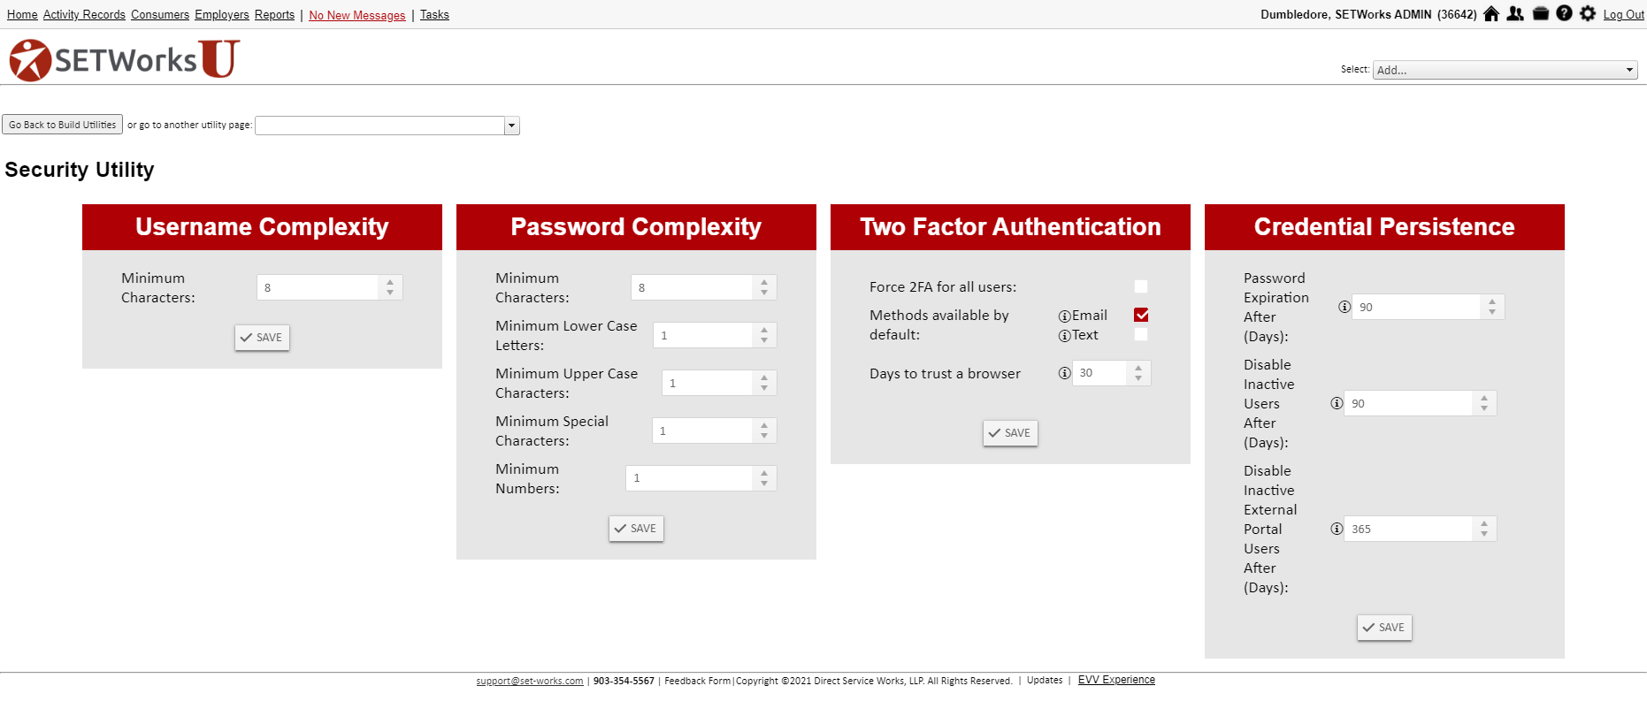Image resolution: width=1647 pixels, height=724 pixels.
Task: Click stepper on Days to trust a browser
Action: point(1138,373)
